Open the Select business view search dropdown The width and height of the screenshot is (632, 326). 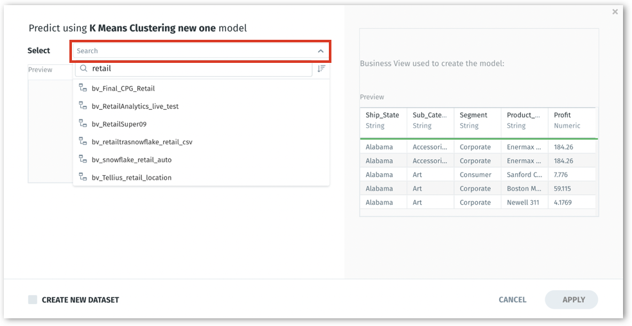tap(193, 51)
